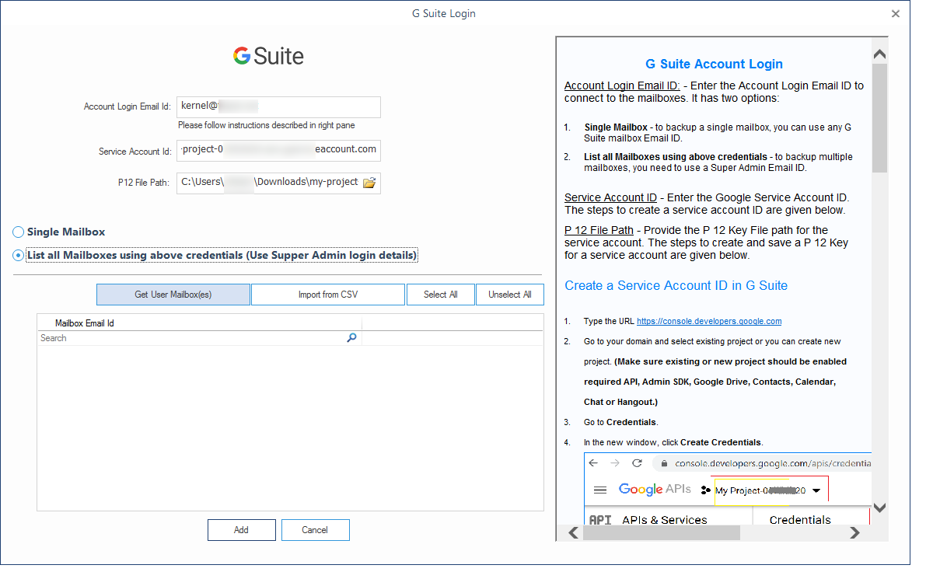The height and width of the screenshot is (572, 933).
Task: Open the P12 file browse folder icon
Action: [x=369, y=183]
